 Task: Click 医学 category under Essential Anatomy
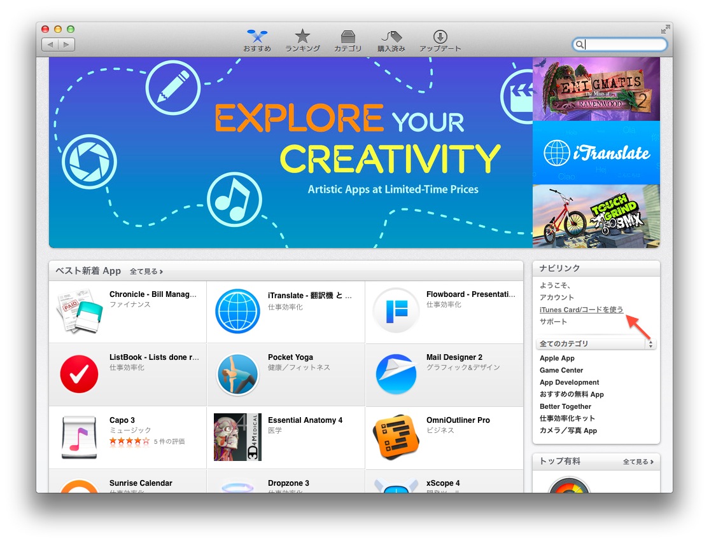275,430
